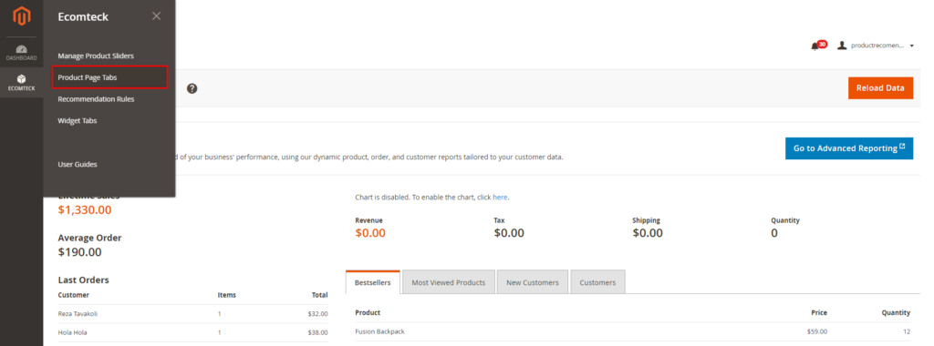This screenshot has width=934, height=346.
Task: Close the Ecomteck flyout menu
Action: 156,16
